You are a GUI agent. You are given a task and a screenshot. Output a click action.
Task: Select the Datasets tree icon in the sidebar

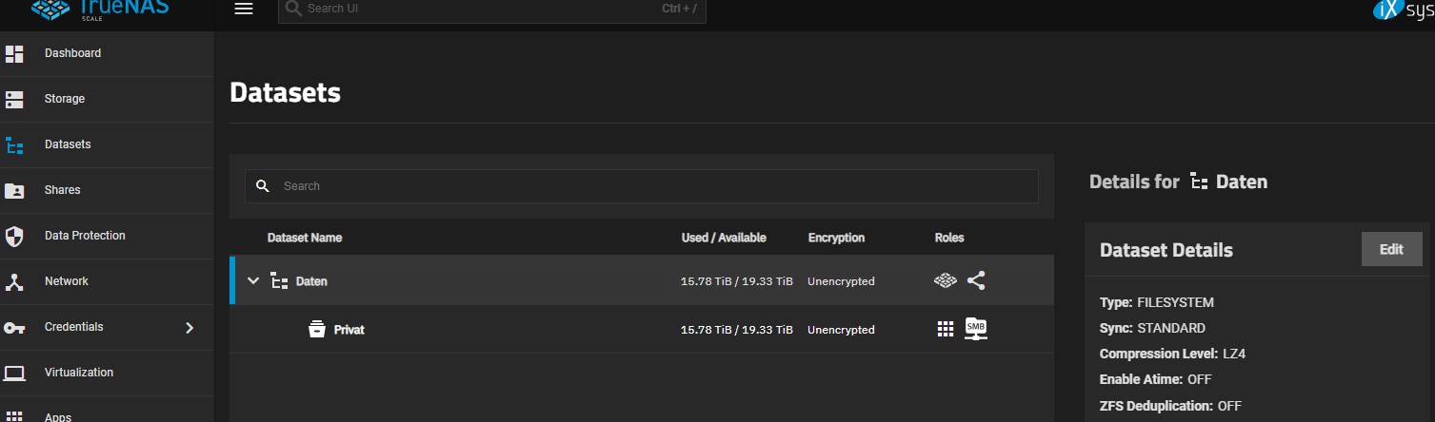[x=14, y=144]
